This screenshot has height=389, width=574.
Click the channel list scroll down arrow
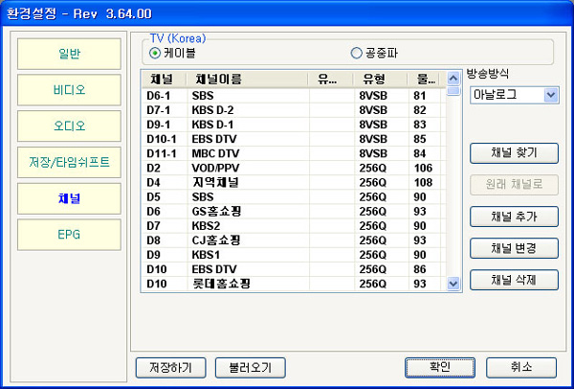coord(453,284)
